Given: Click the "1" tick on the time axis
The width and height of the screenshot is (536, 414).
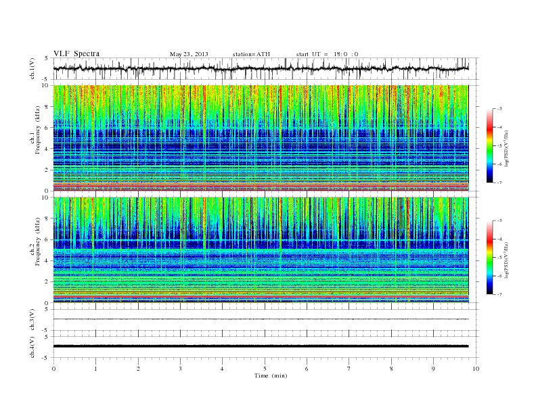Looking at the screenshot, I should (x=95, y=369).
